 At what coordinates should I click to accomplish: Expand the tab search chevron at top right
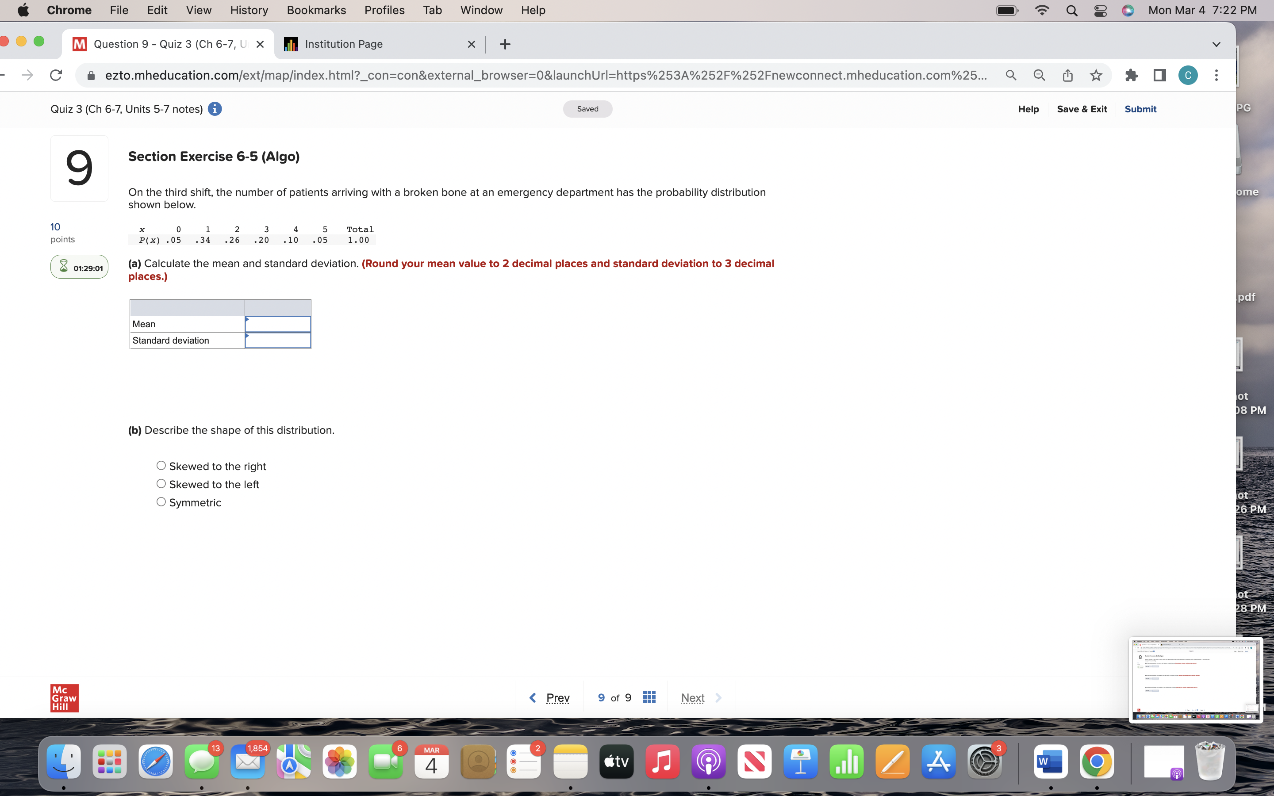pos(1216,44)
